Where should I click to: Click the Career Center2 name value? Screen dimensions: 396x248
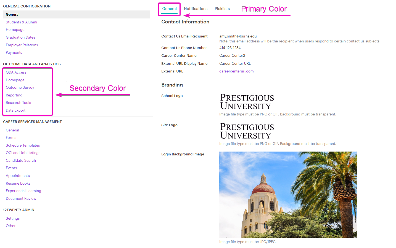[x=232, y=55]
